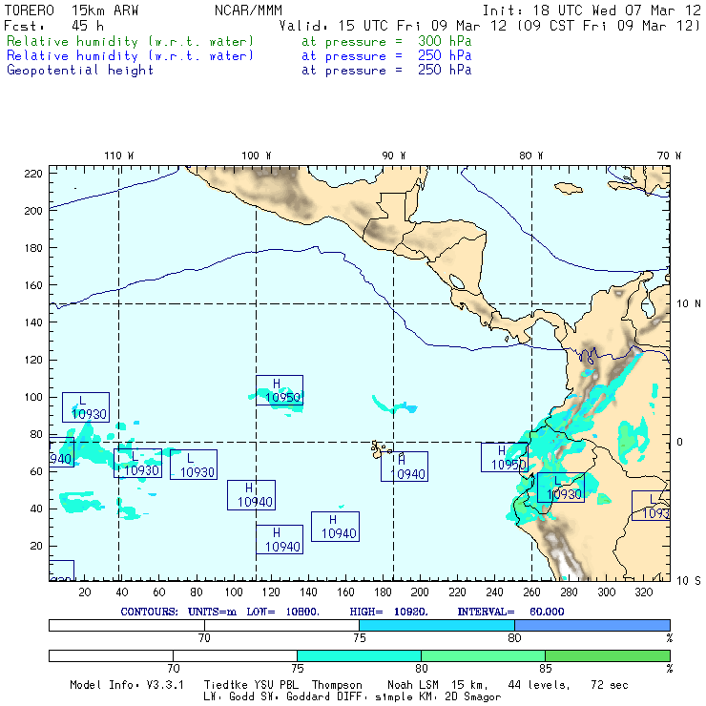Click the "HIGH= 10920." contour value
The image size is (706, 706).
point(388,612)
